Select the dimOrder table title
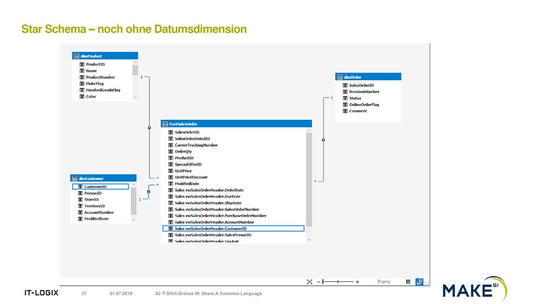This screenshot has height=304, width=540. click(x=352, y=77)
